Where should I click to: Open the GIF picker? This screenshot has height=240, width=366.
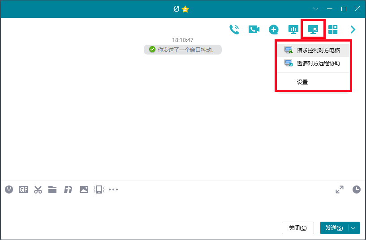(23, 189)
